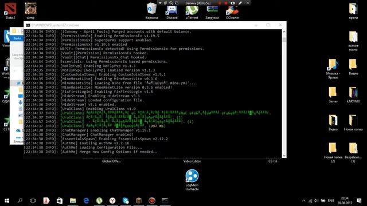367x206 pixels.
Task: Open the Bespalevn... (1) folder
Action: tap(353, 152)
